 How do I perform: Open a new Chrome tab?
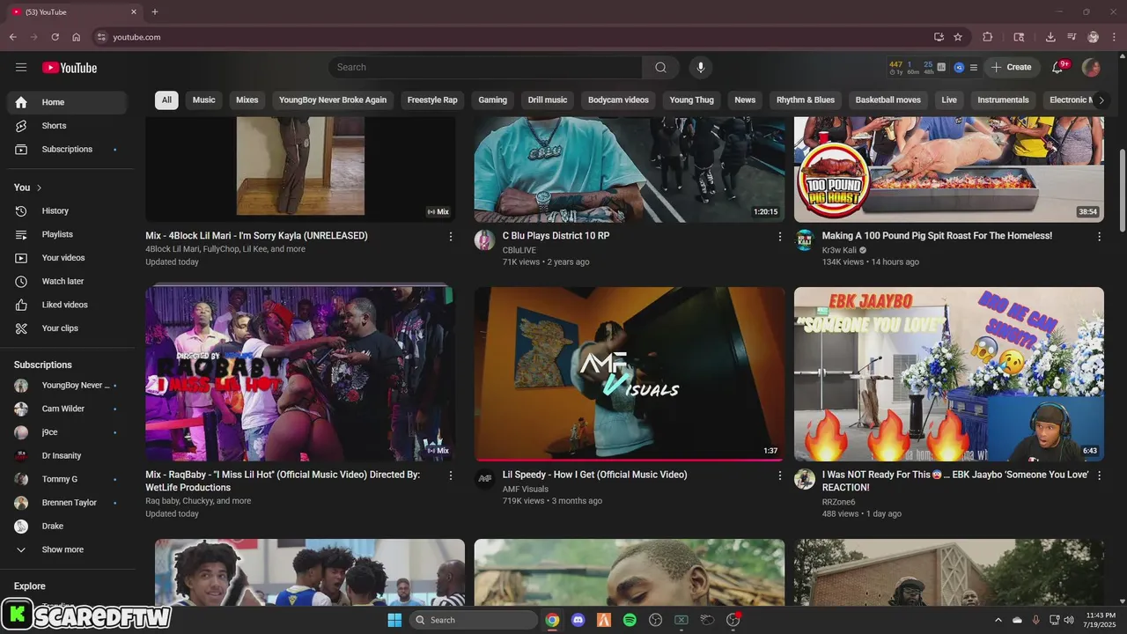pyautogui.click(x=155, y=11)
